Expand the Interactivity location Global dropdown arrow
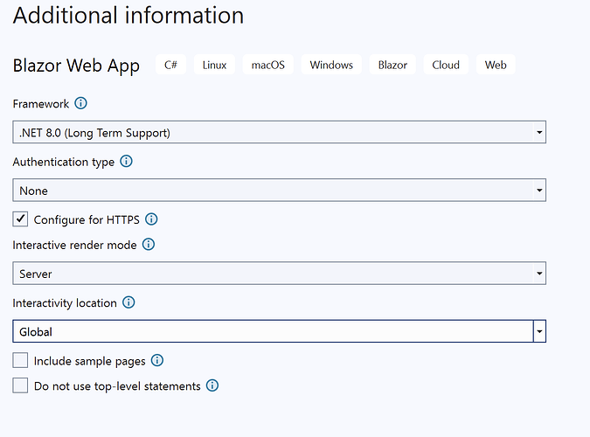The height and width of the screenshot is (437, 590). 539,332
